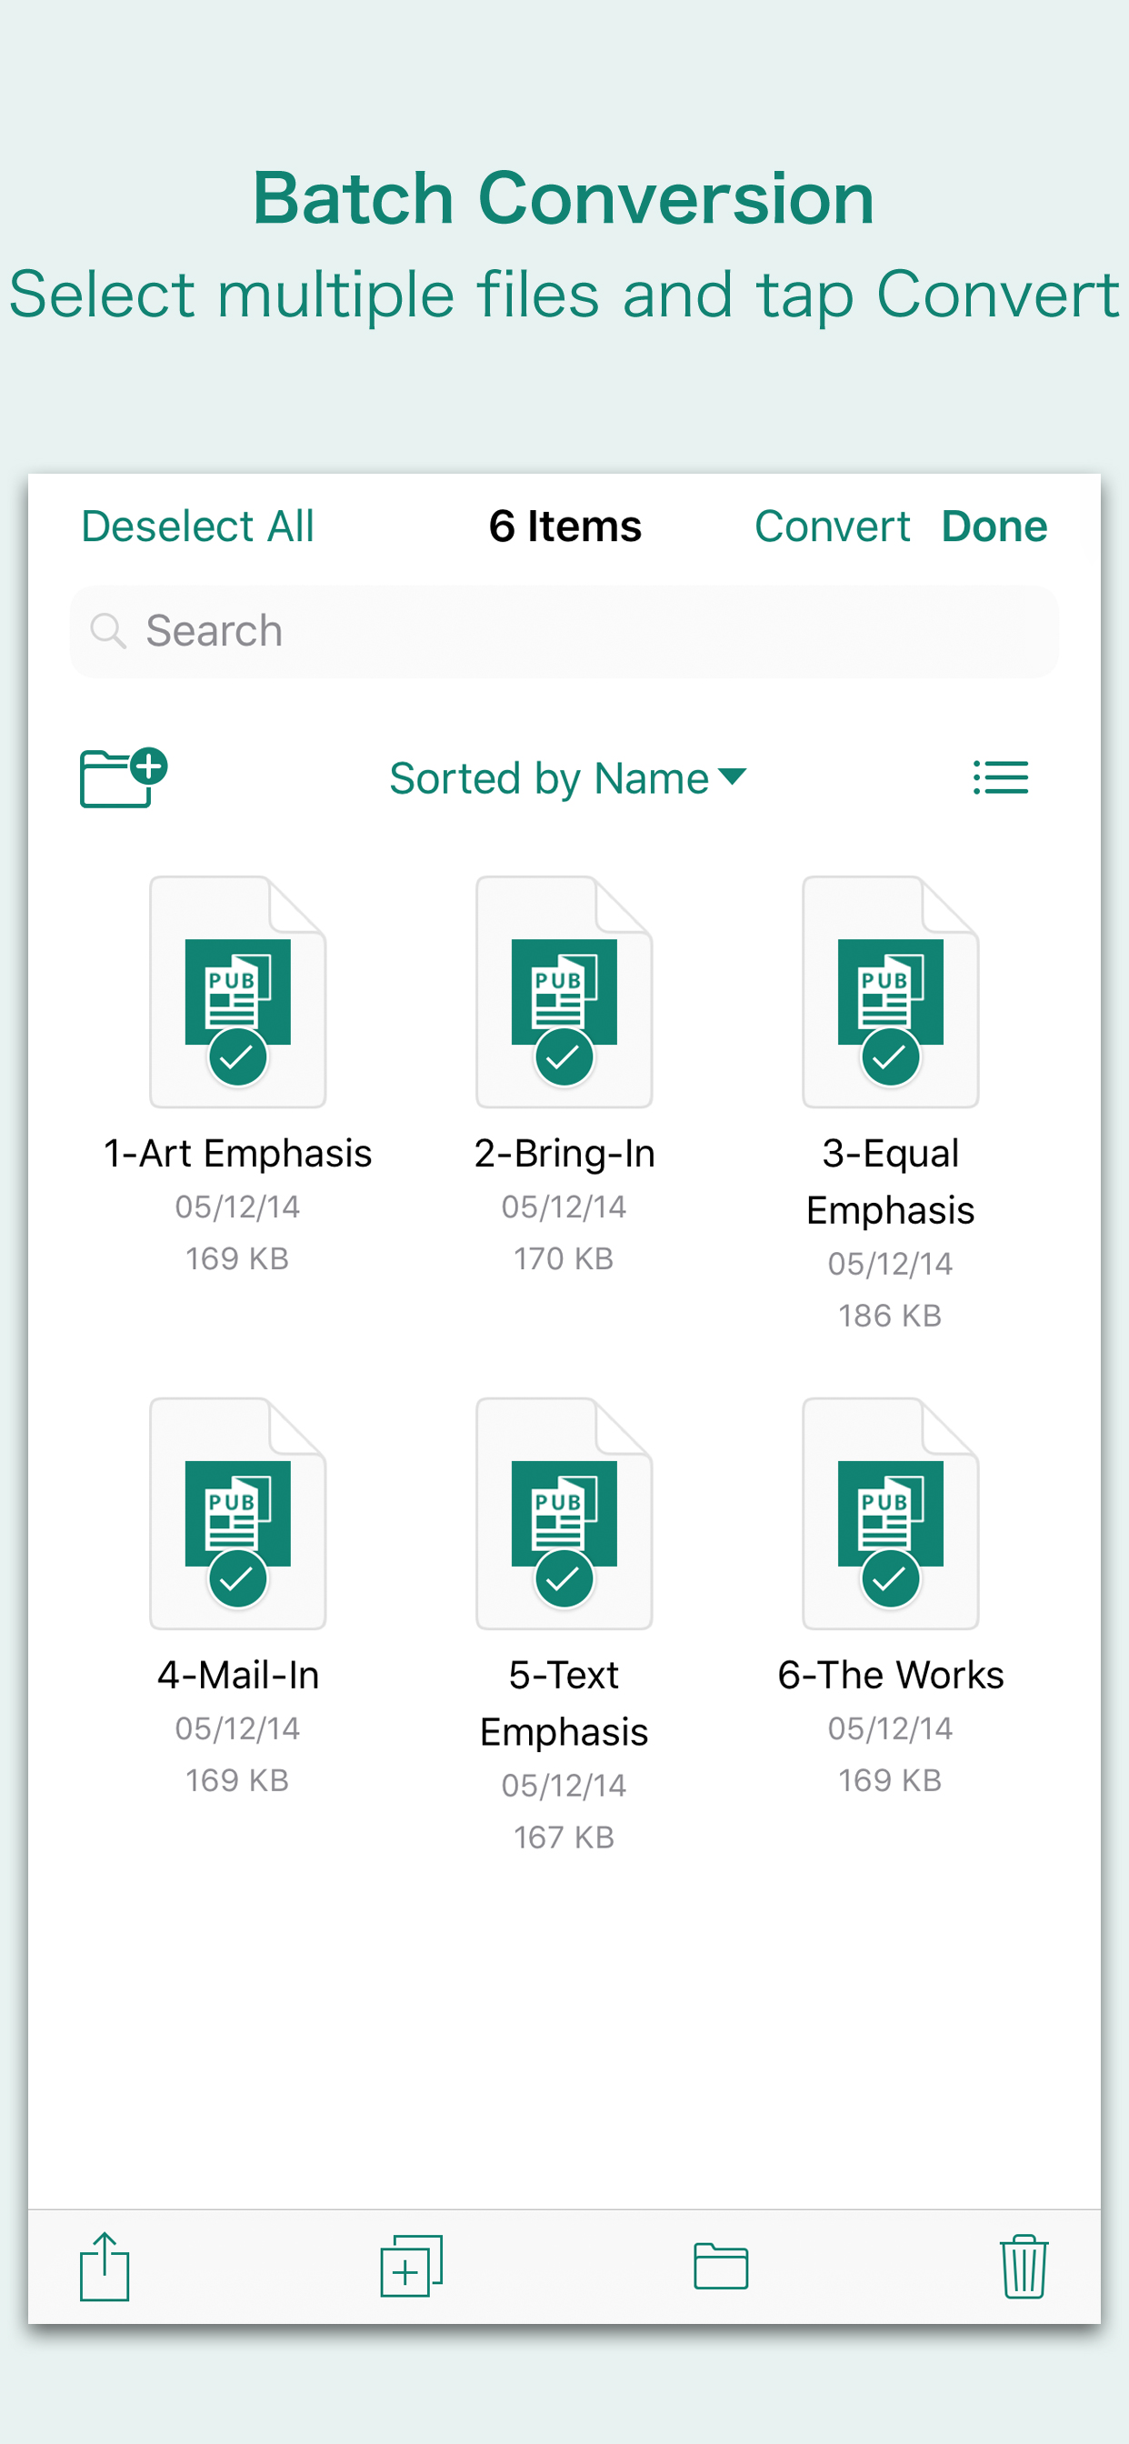Viewport: 1129px width, 2444px height.
Task: Open the 6-The Works PUB file icon
Action: click(890, 1513)
